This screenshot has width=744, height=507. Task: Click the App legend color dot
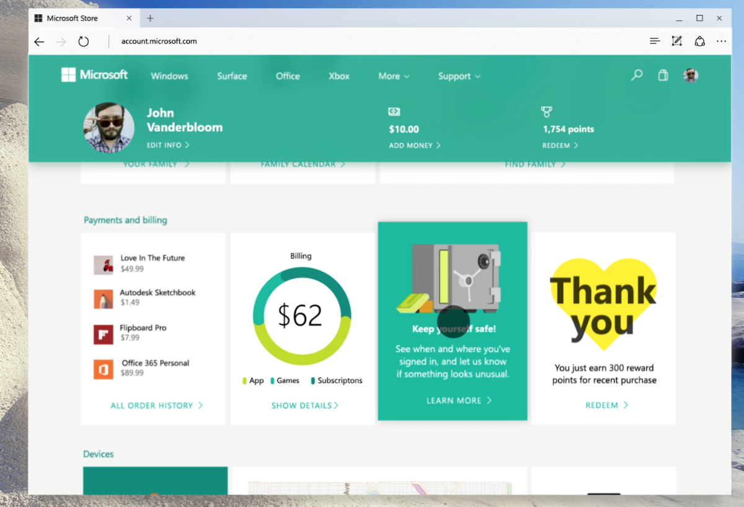coord(244,381)
